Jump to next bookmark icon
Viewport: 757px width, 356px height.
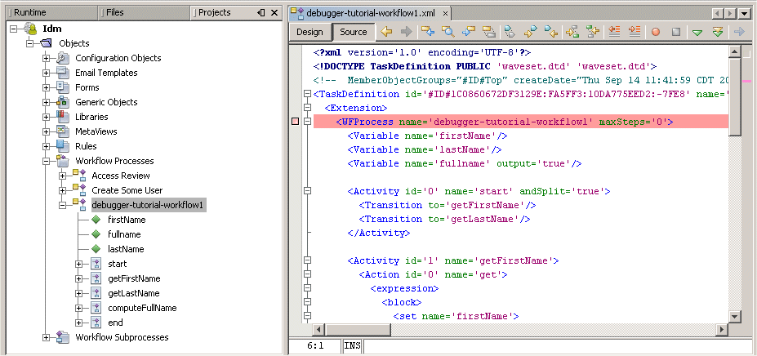click(530, 32)
